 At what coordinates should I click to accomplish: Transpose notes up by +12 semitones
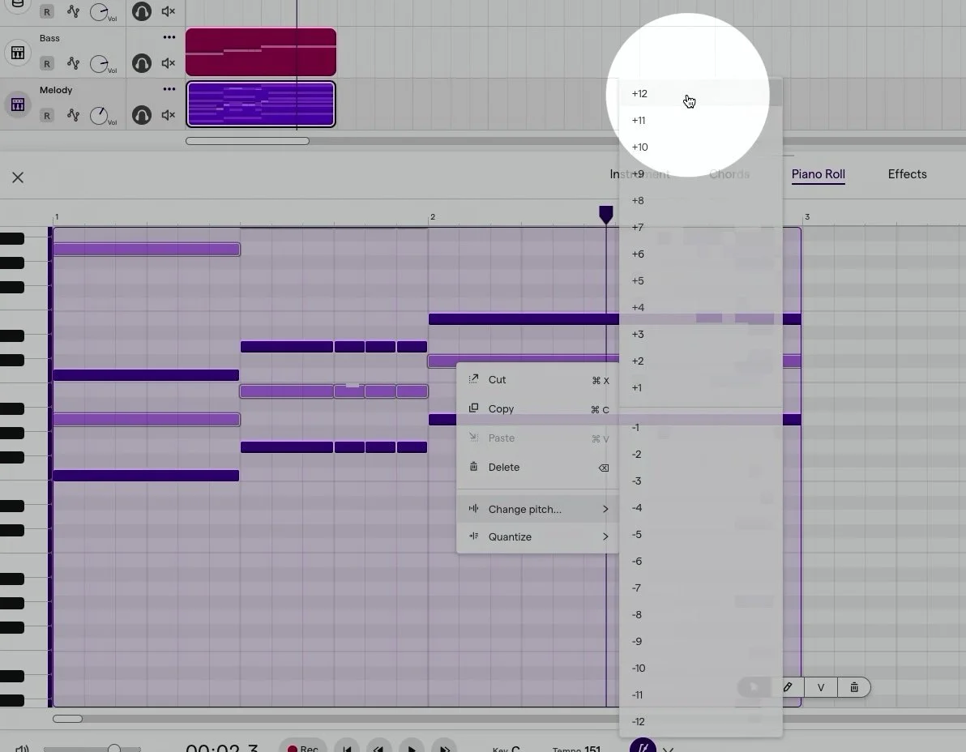coord(700,94)
